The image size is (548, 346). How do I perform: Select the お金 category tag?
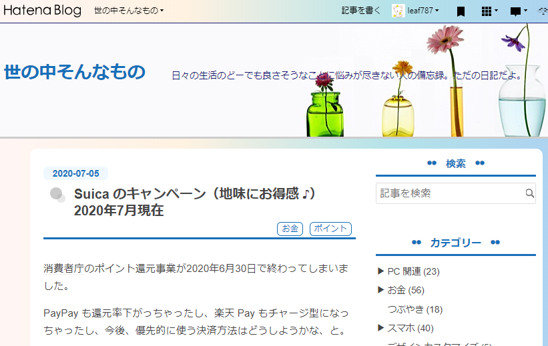(x=290, y=229)
